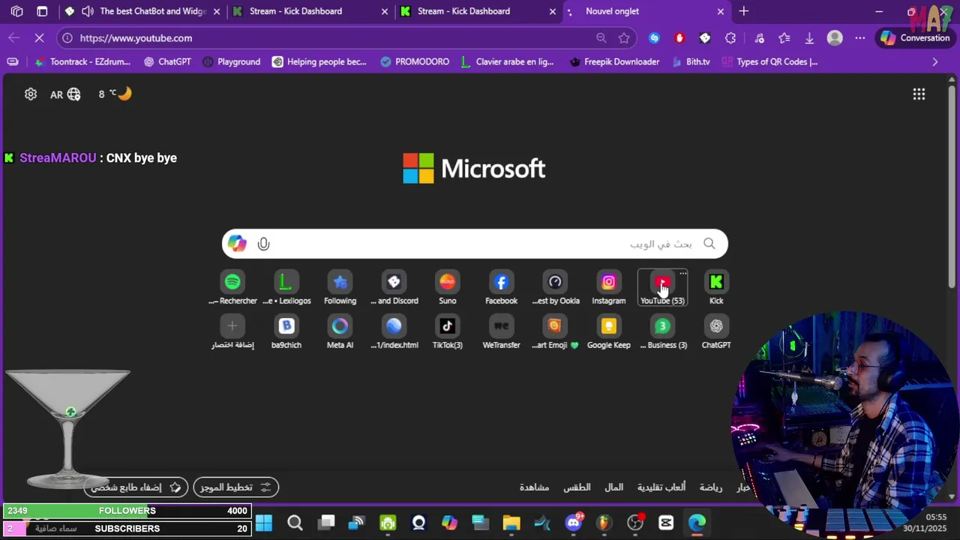Open the Lexilogos shortcut tile

click(286, 289)
